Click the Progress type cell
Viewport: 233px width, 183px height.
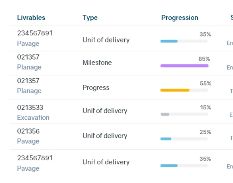pos(96,87)
